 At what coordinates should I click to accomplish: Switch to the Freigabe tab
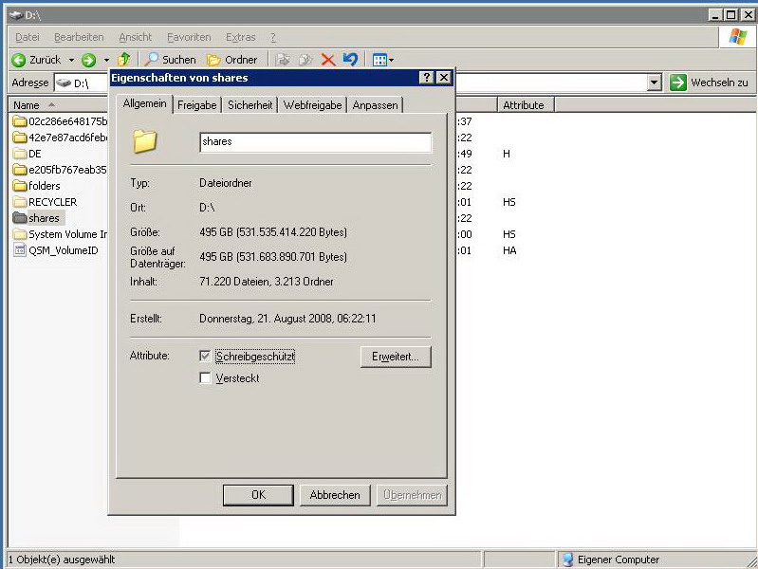pos(197,105)
